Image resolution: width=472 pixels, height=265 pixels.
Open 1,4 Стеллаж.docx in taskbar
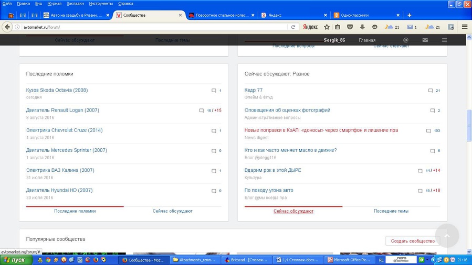point(298,260)
